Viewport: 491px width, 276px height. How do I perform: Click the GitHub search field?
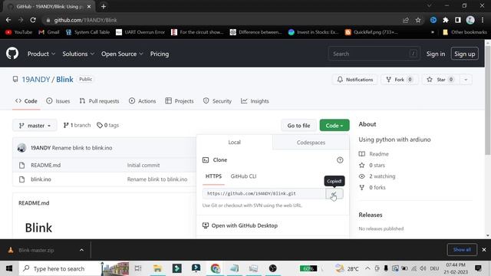point(374,54)
